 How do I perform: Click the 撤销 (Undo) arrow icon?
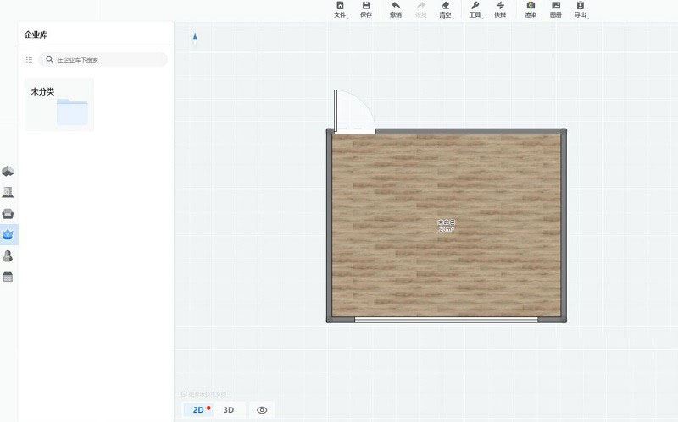pyautogui.click(x=396, y=9)
